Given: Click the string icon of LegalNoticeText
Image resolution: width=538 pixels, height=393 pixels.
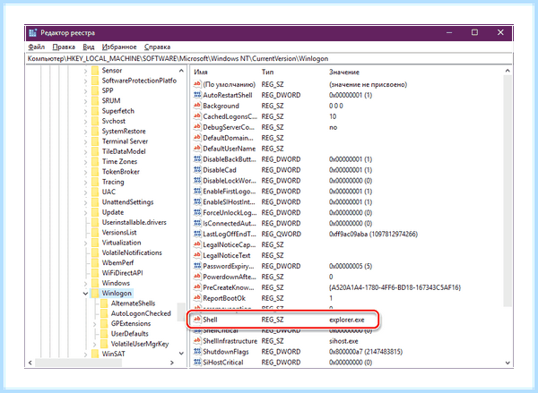Looking at the screenshot, I should tap(197, 255).
